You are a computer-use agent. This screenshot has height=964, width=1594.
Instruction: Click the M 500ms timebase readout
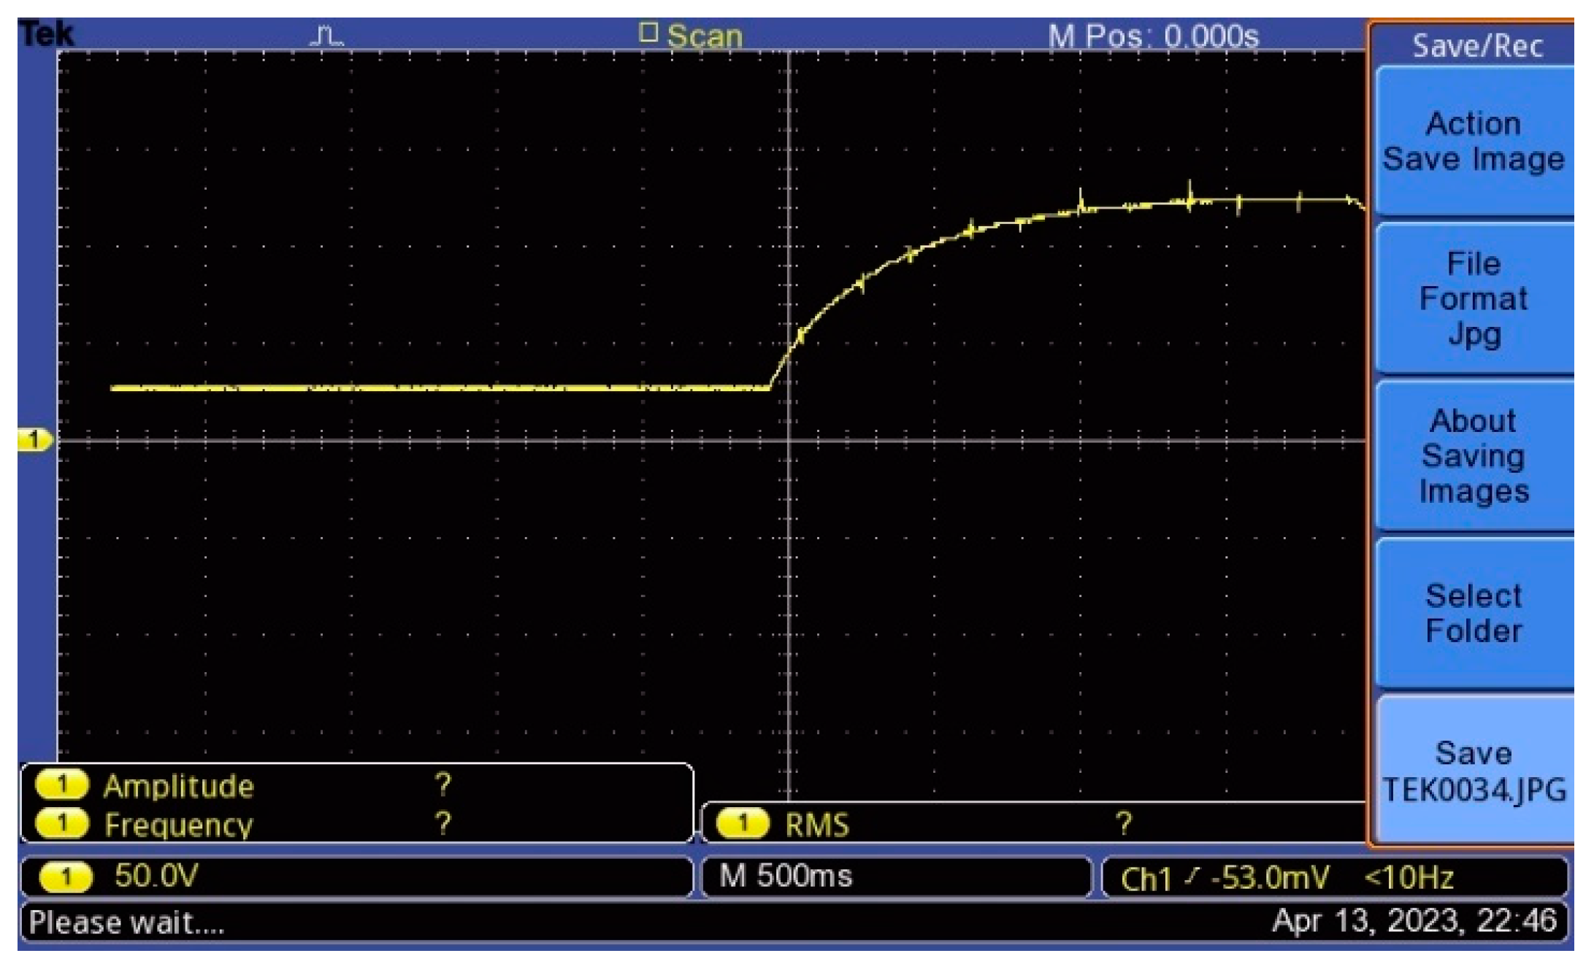click(785, 876)
